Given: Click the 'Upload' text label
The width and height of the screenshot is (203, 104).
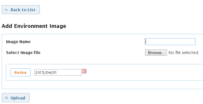Looking at the screenshot, I should (x=18, y=98).
